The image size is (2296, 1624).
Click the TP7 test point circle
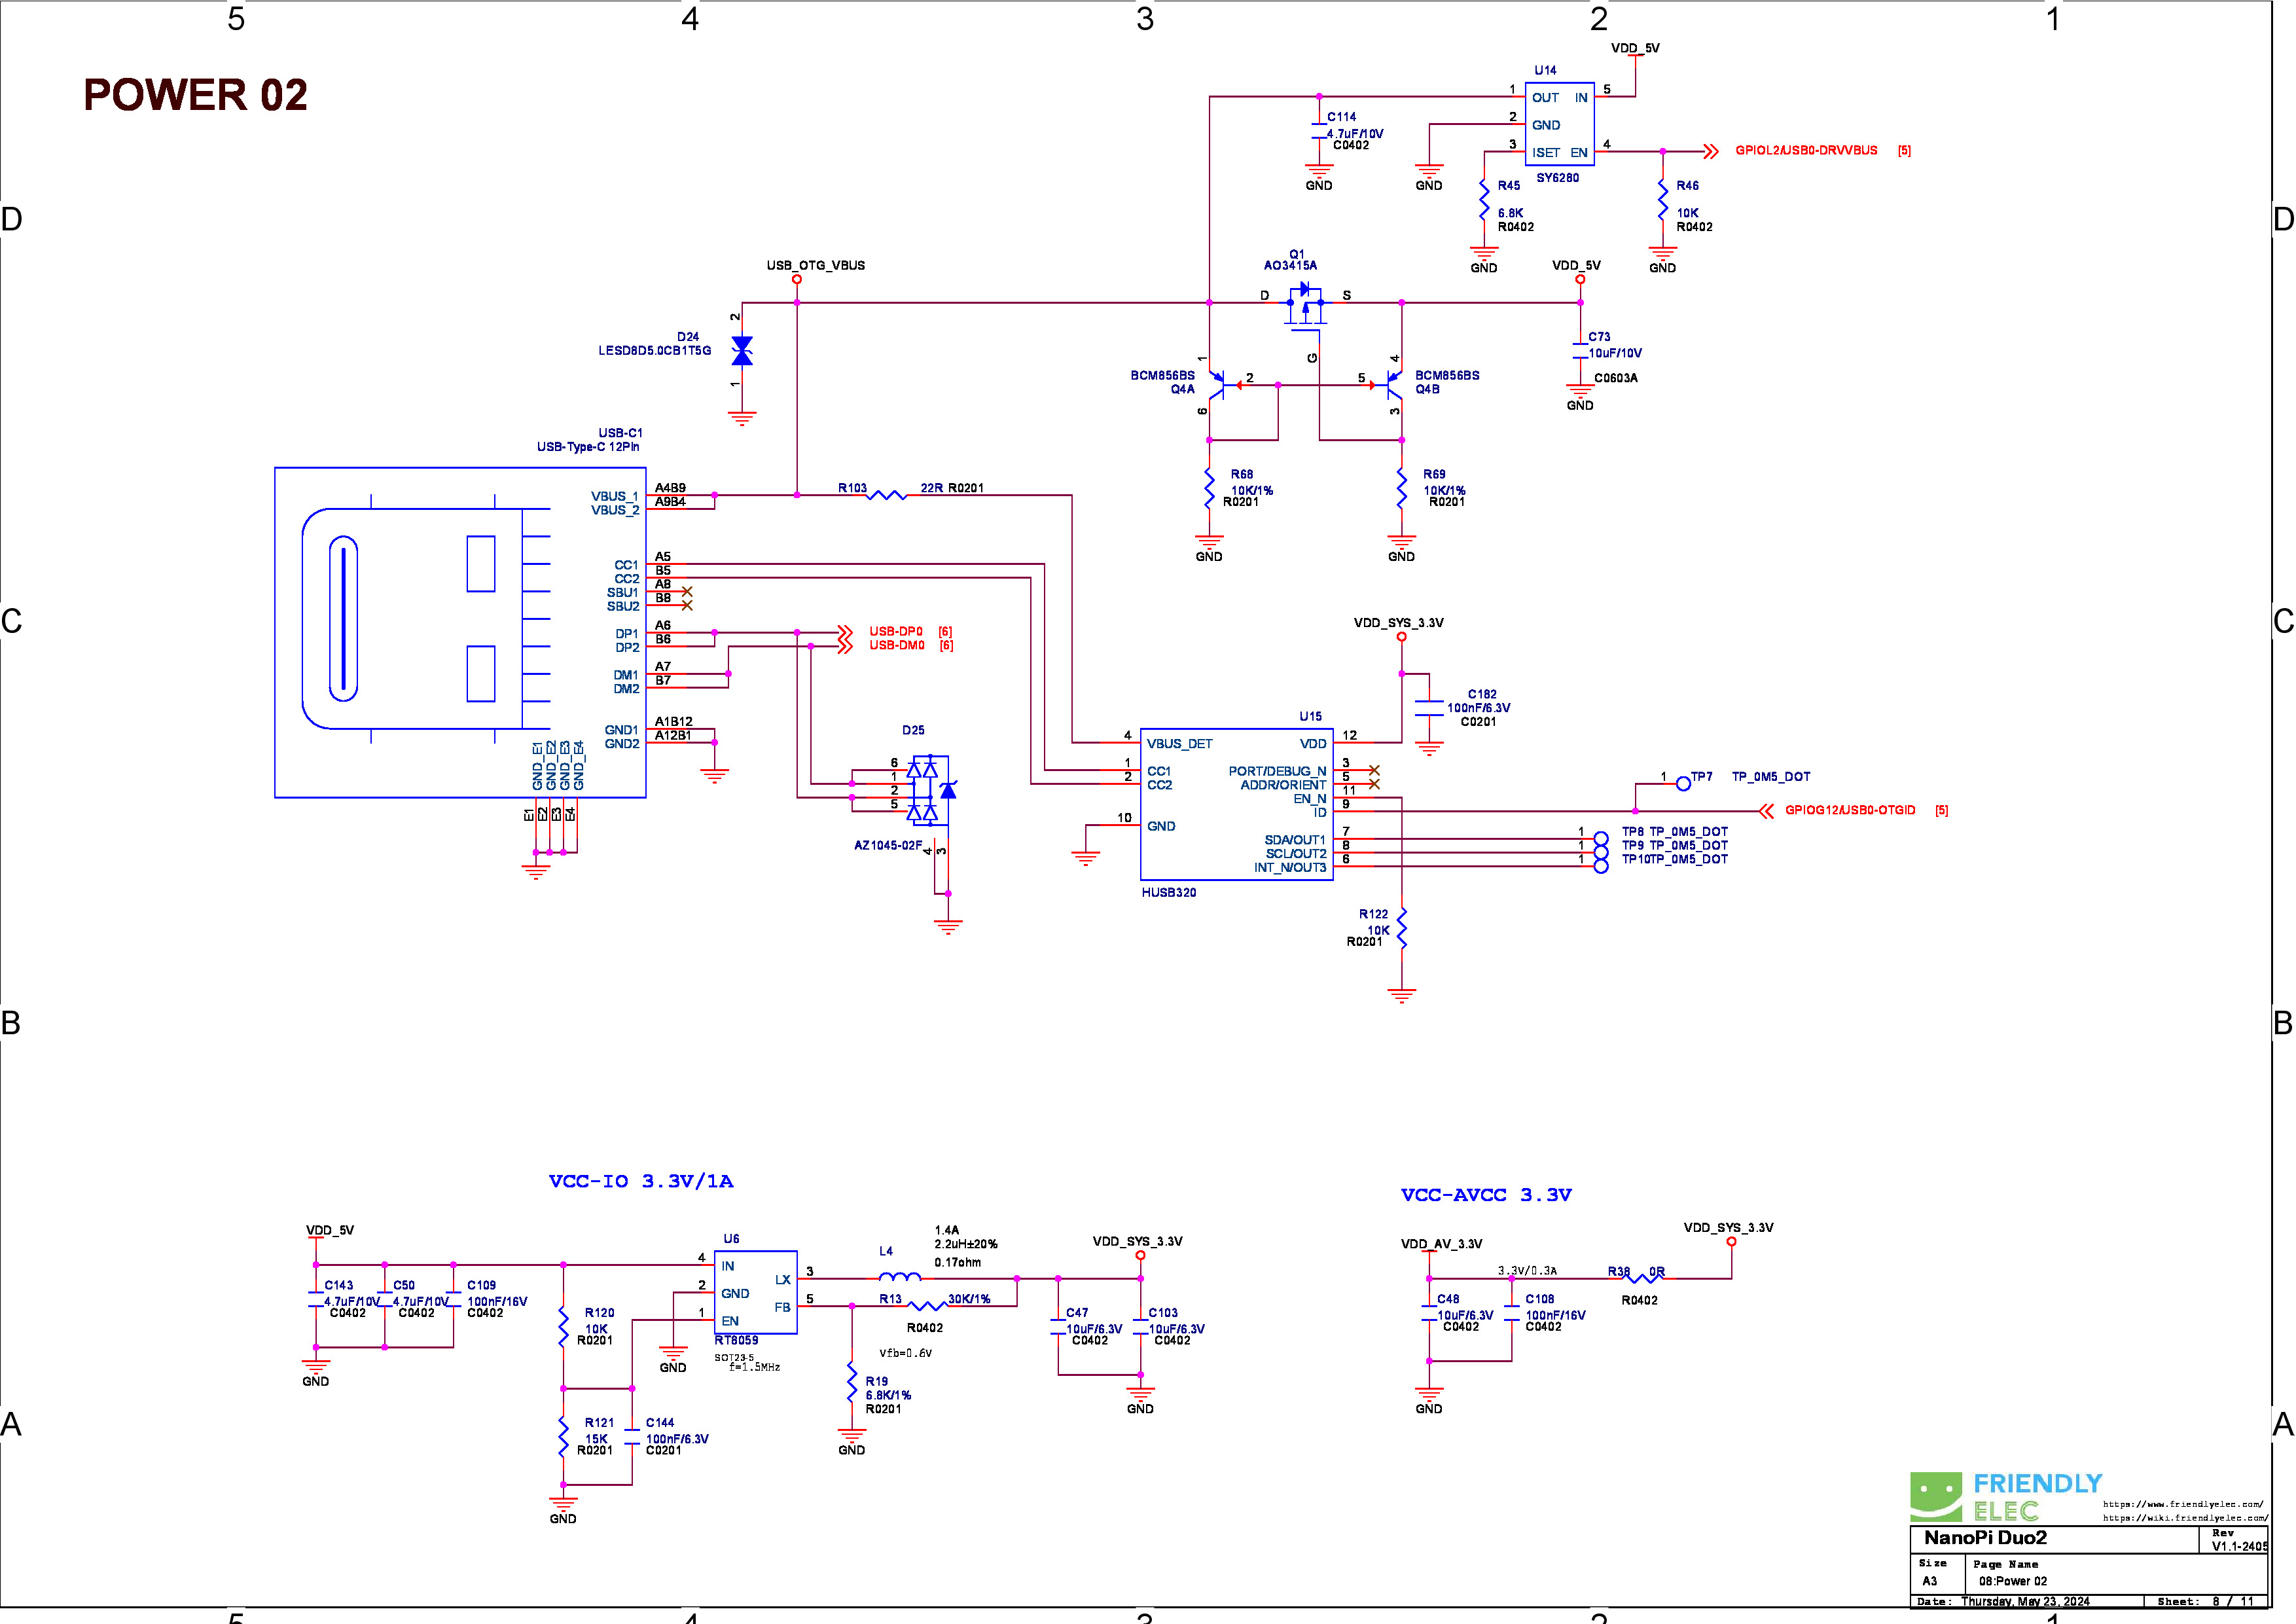click(x=1683, y=784)
